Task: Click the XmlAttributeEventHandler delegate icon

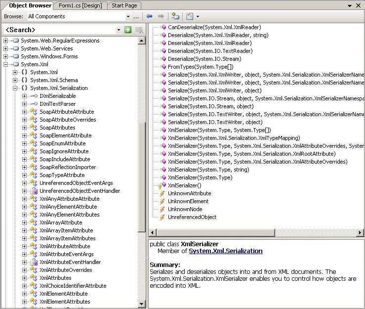Action: [x=34, y=262]
